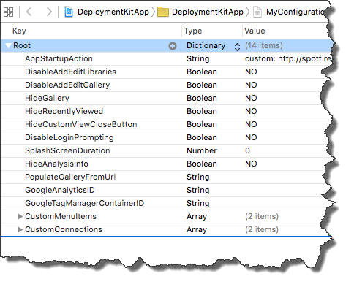Image resolution: width=354 pixels, height=287 pixels.
Task: Add item with plus button on Root row
Action: 173,46
